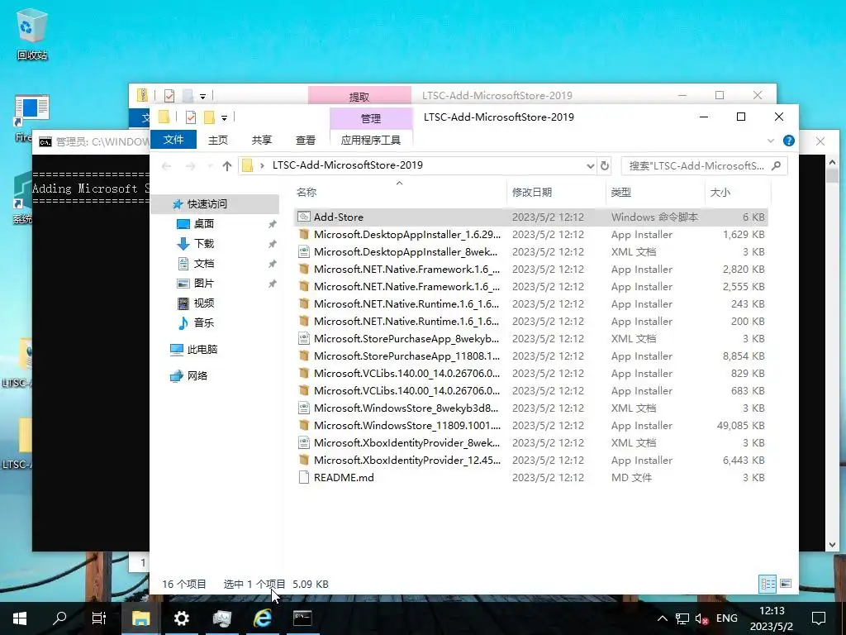
Task: Unpin 桌面 pin icon in sidebar
Action: click(273, 224)
